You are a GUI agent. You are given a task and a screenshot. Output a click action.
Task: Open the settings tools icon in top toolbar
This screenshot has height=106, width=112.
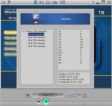[62, 2]
